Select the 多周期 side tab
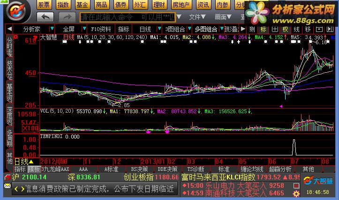339x200 pixels. click(x=10, y=138)
